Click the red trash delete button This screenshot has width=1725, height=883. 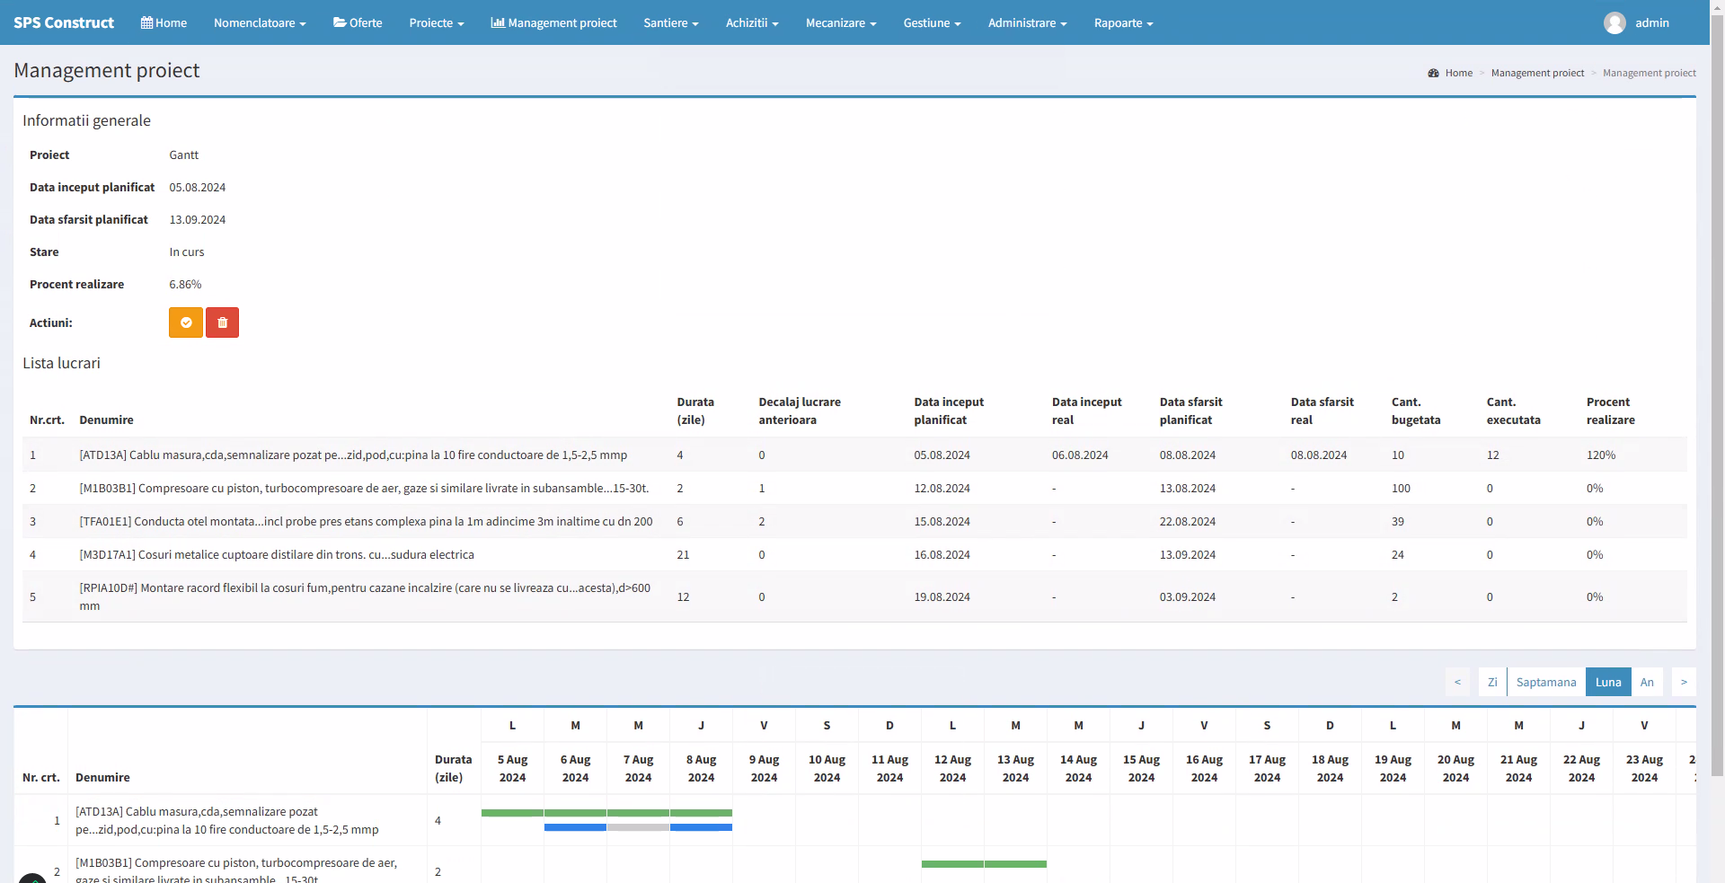[222, 322]
